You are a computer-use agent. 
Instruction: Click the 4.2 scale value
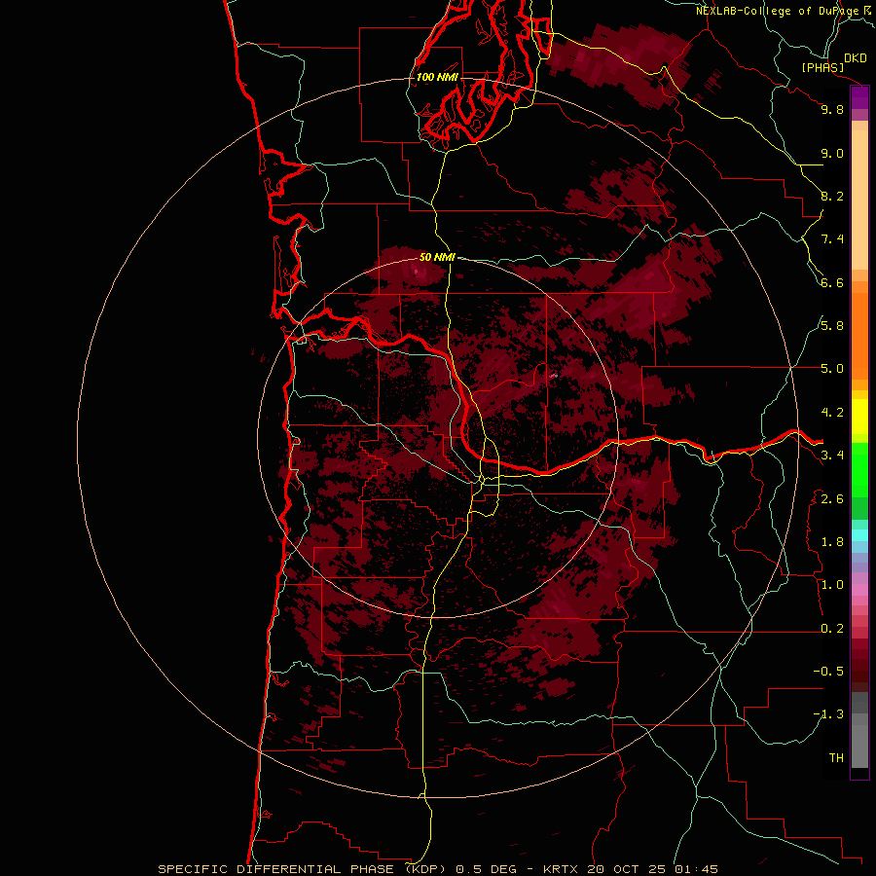click(832, 413)
